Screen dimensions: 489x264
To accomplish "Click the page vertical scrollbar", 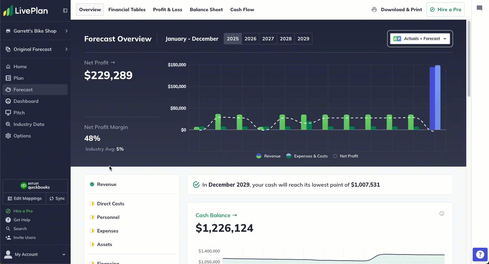I will click(469, 59).
